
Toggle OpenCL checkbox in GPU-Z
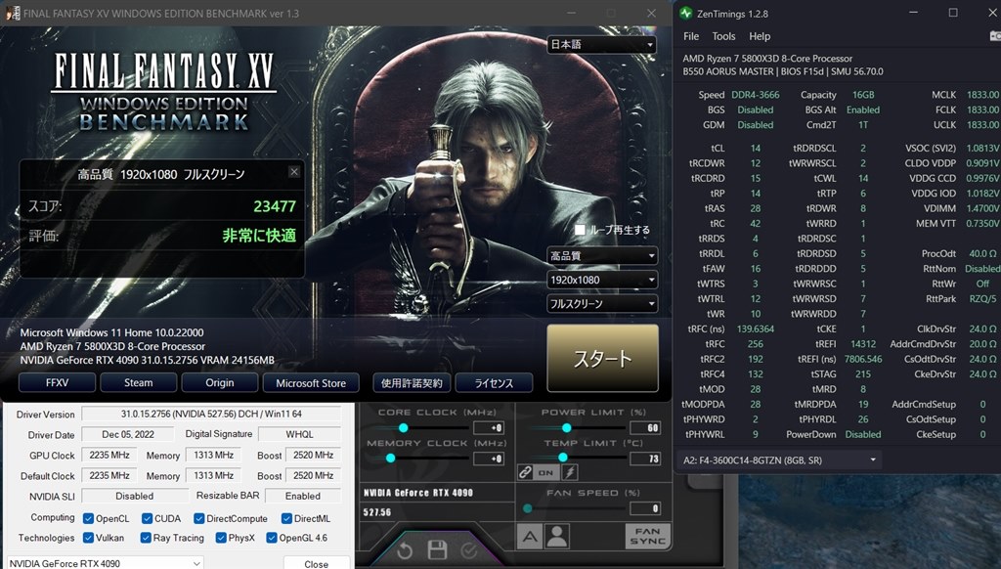(89, 518)
